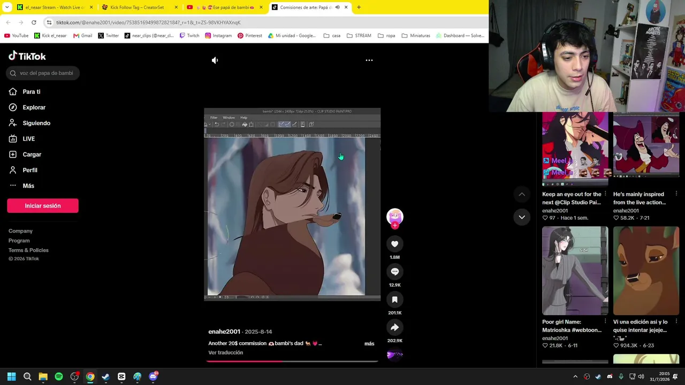This screenshot has height=385, width=685.
Task: Open the Kick el_neaar bookmark
Action: point(50,36)
